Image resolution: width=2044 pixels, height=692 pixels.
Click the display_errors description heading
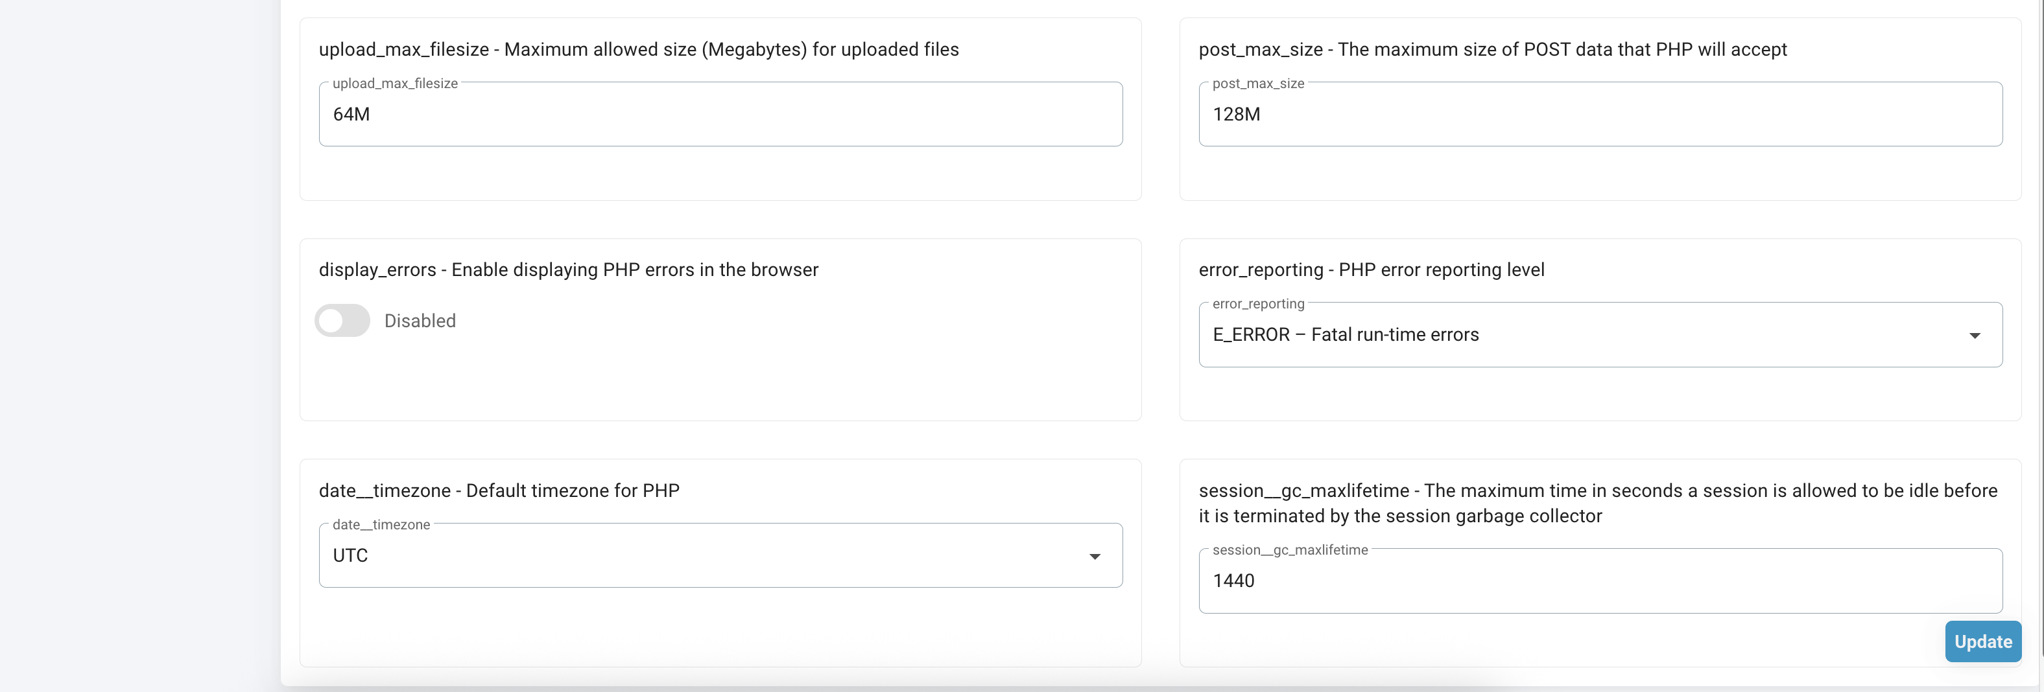pos(568,270)
